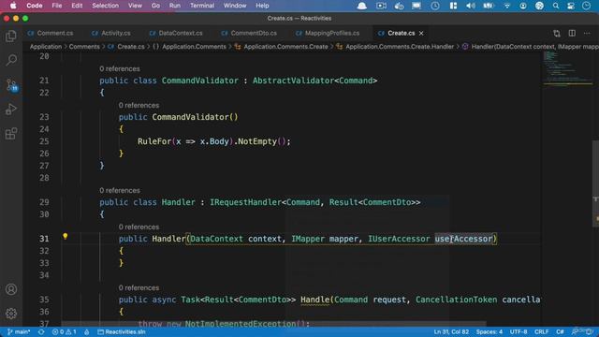Click main* branch in status bar
The image size is (599, 337).
(19, 332)
